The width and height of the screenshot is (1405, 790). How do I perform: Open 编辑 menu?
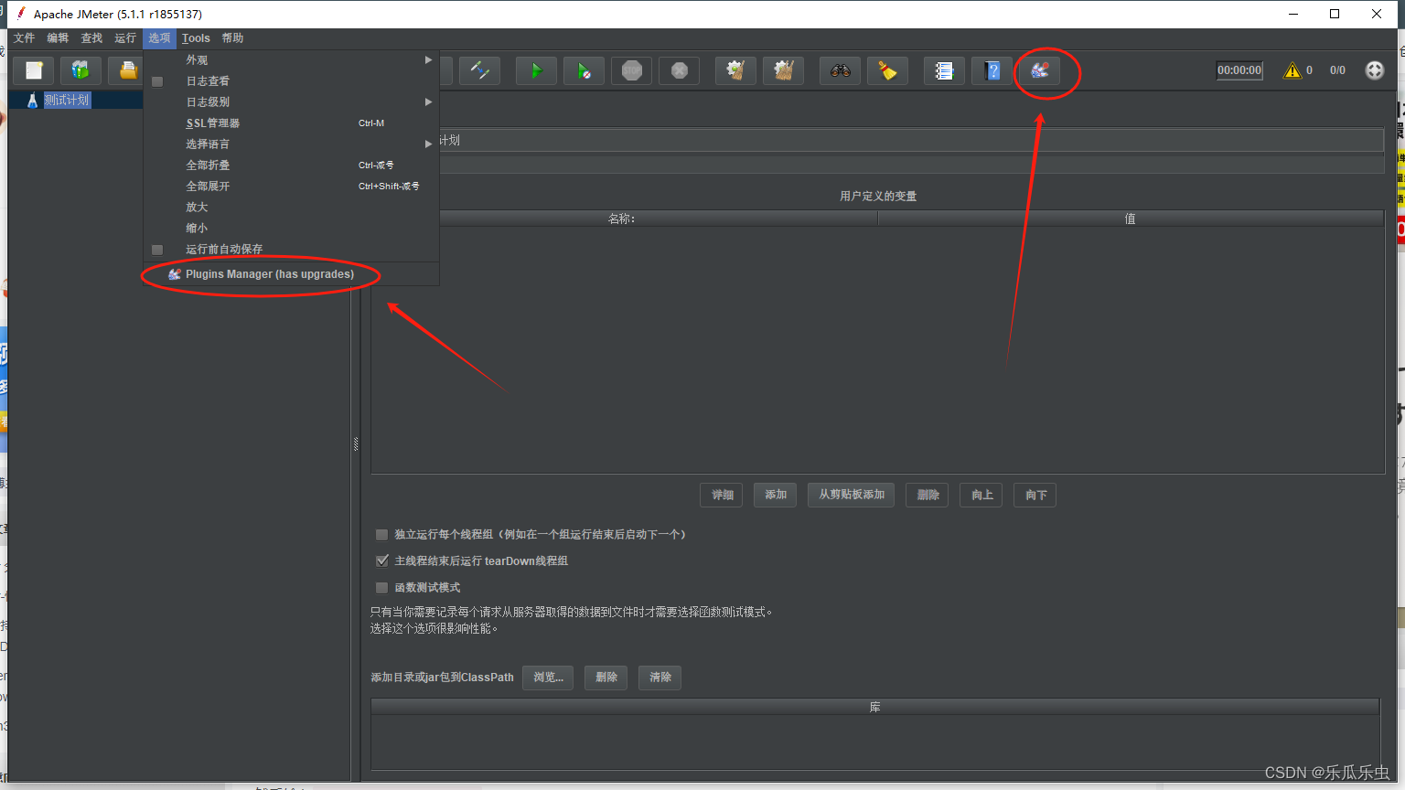[x=59, y=38]
